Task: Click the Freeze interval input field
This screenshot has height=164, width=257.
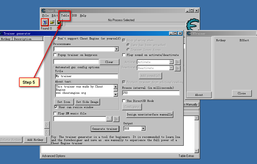Action: 151,93
